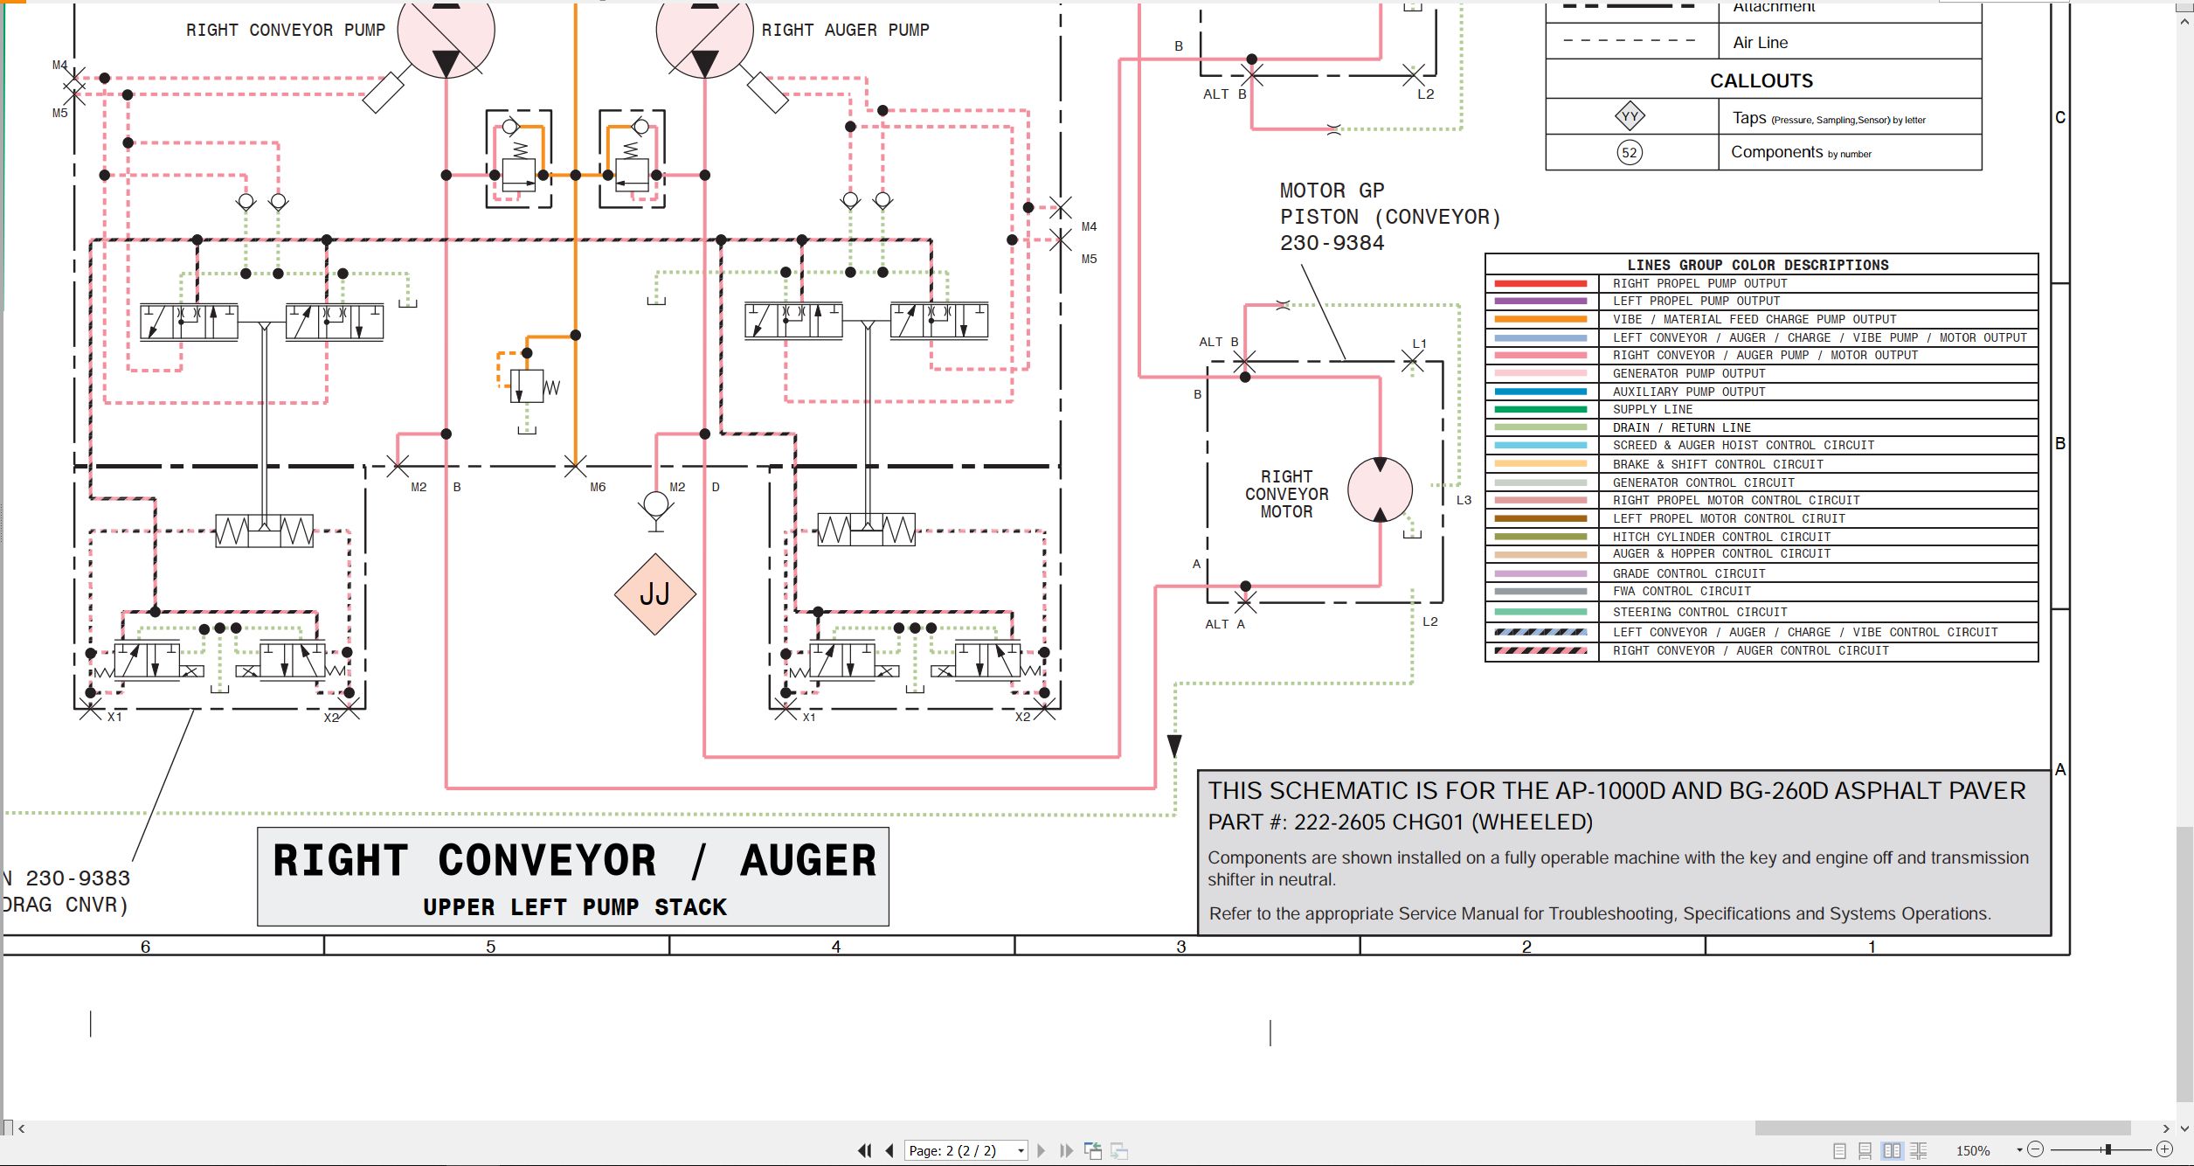Click the 'RIGHT CONVEYOR PUMP' label
The image size is (2194, 1166).
(286, 31)
